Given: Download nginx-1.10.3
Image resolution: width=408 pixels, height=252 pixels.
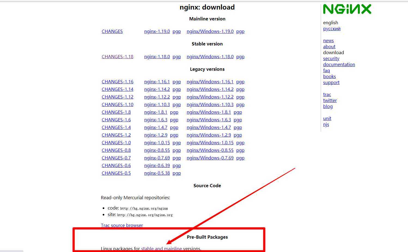Looking at the screenshot, I should 157,105.
